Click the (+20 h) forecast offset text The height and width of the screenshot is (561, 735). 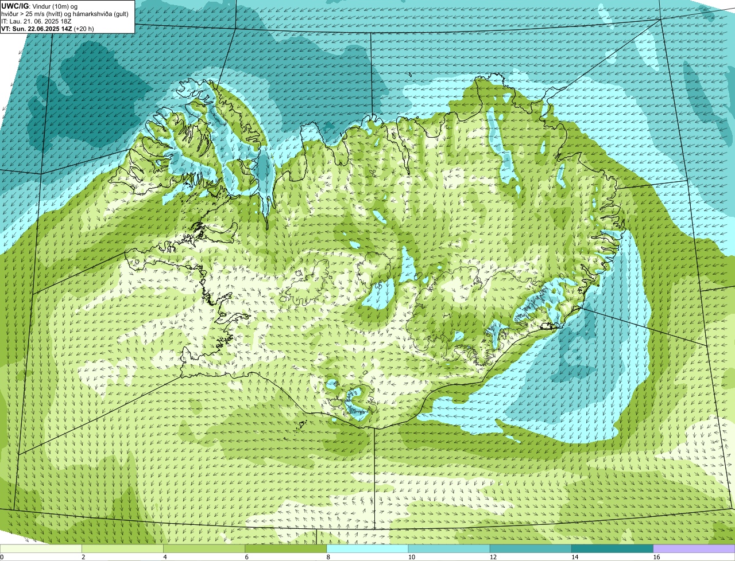(x=84, y=28)
